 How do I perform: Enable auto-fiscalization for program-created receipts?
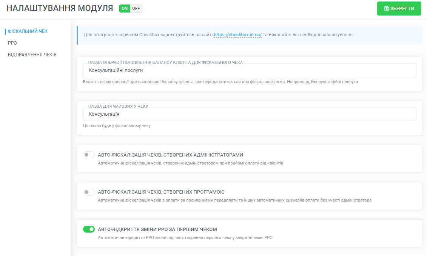point(89,192)
